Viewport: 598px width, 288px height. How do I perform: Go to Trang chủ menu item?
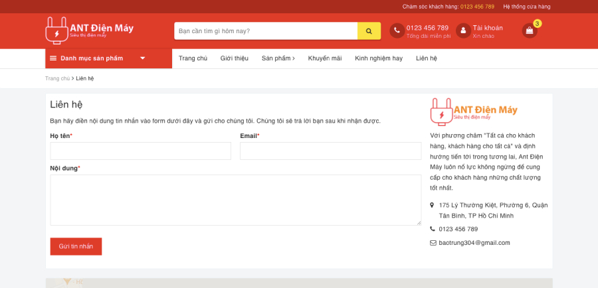point(193,58)
